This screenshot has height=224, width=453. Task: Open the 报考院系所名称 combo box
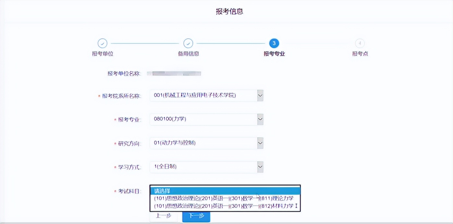(x=204, y=95)
